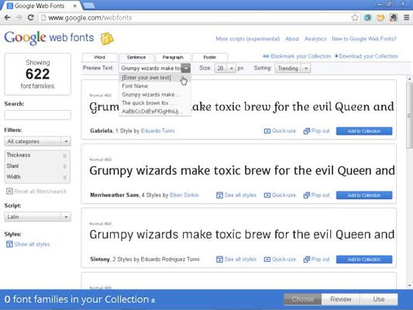Open a new browser tab
Screen dimensions: 413x310
pyautogui.click(x=89, y=5)
